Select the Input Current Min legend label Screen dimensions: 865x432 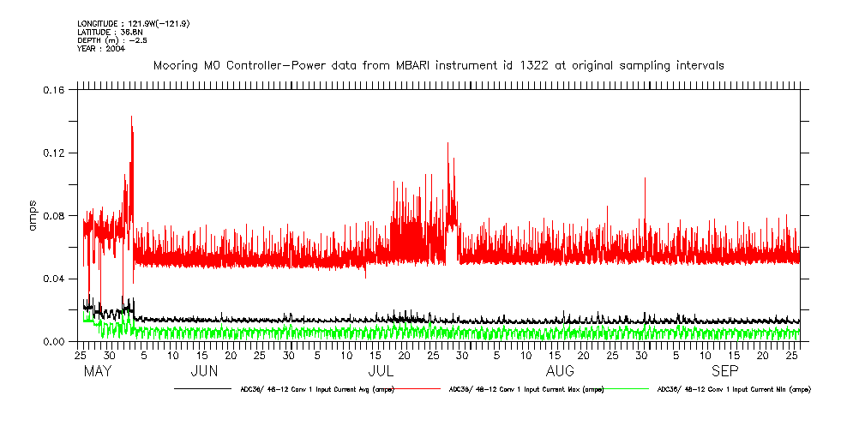click(733, 389)
